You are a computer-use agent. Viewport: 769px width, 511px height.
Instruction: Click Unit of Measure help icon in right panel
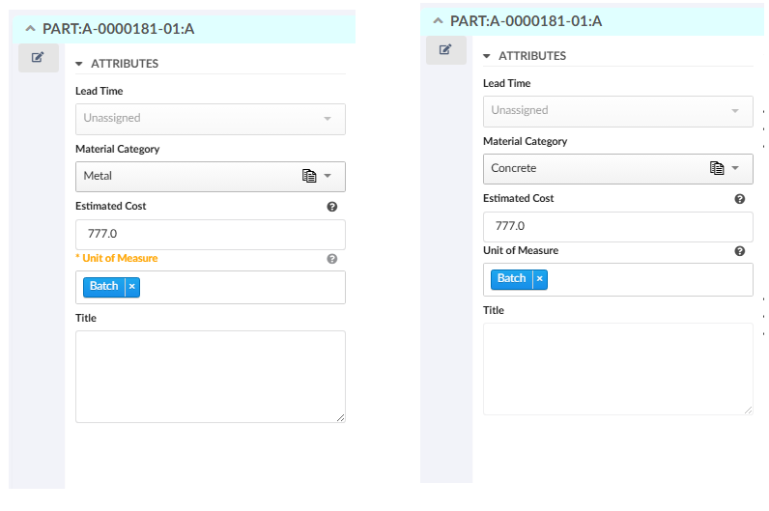coord(740,251)
